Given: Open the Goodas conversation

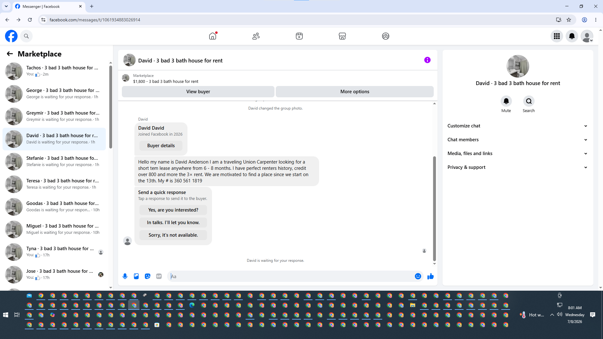Looking at the screenshot, I should (x=54, y=207).
